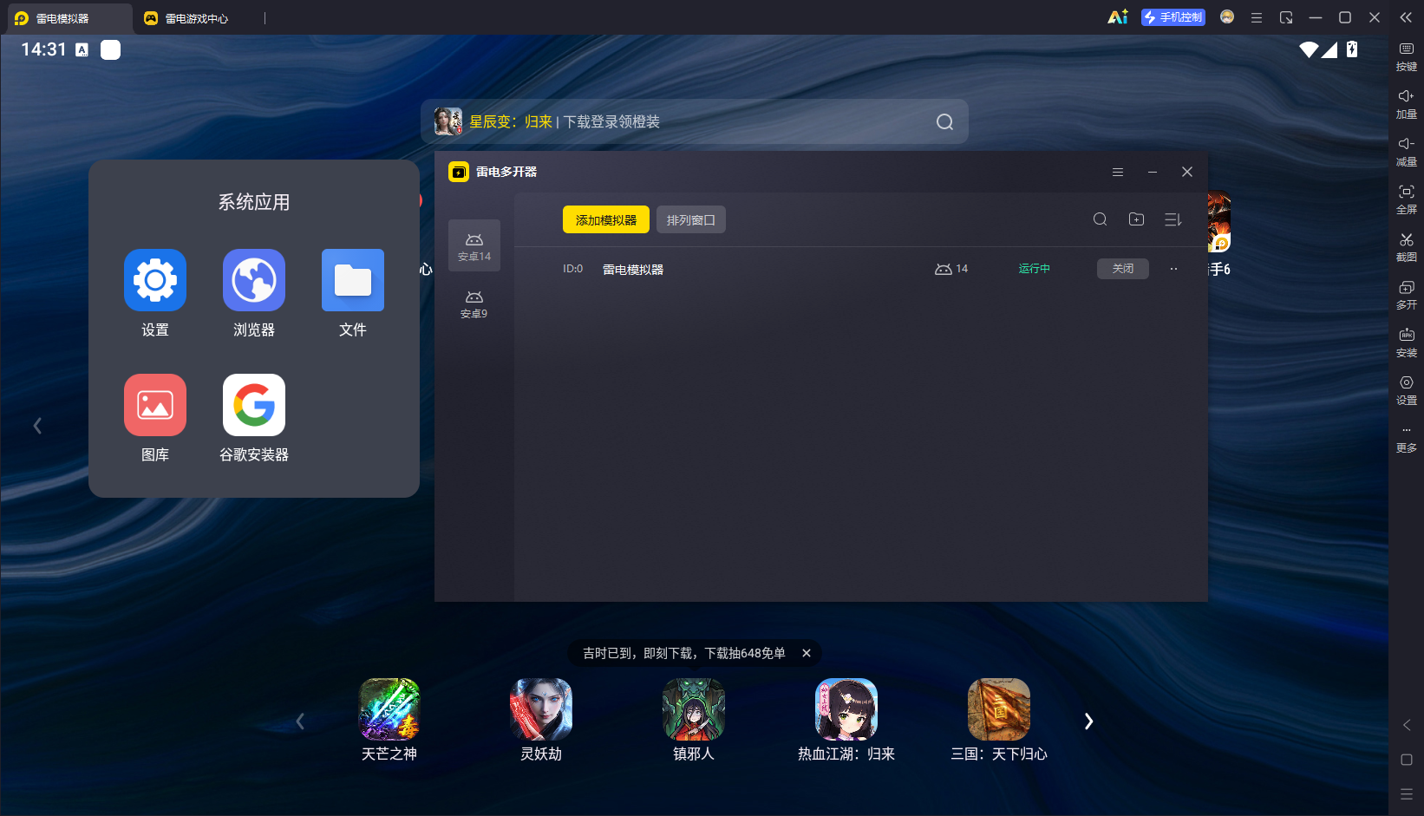
Task: Click the 吉时已到，即刻下载 promo text
Action: tap(684, 653)
